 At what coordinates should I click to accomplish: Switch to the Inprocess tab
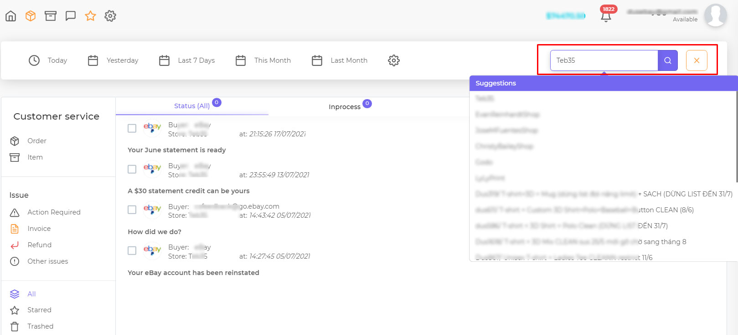[x=345, y=107]
